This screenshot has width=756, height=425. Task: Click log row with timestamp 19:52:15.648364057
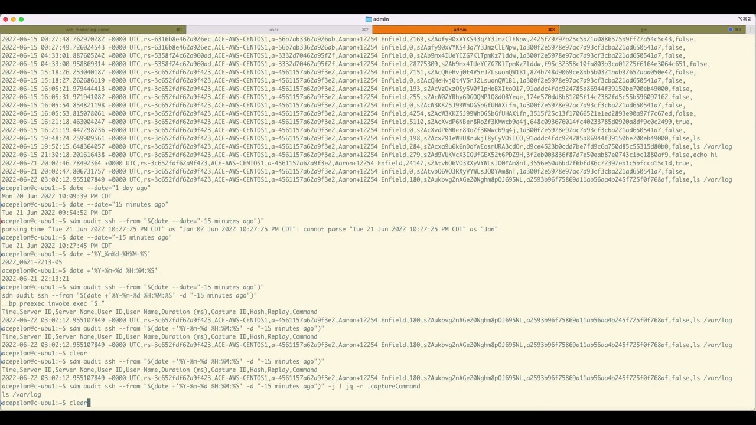coord(366,146)
